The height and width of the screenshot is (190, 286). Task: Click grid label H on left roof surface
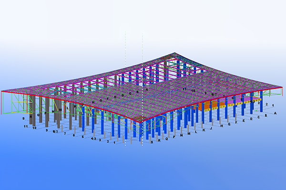tap(93, 102)
